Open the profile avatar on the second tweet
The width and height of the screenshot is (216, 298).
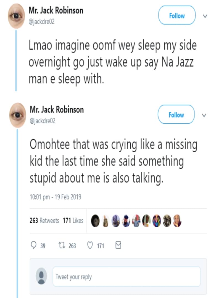tap(16, 115)
